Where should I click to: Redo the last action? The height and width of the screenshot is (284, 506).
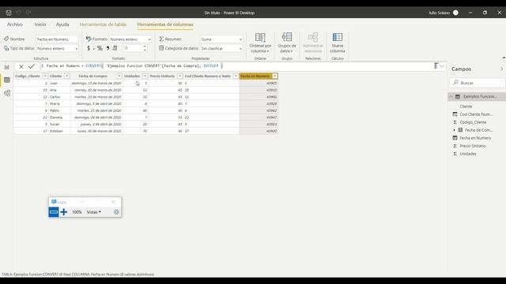point(28,13)
